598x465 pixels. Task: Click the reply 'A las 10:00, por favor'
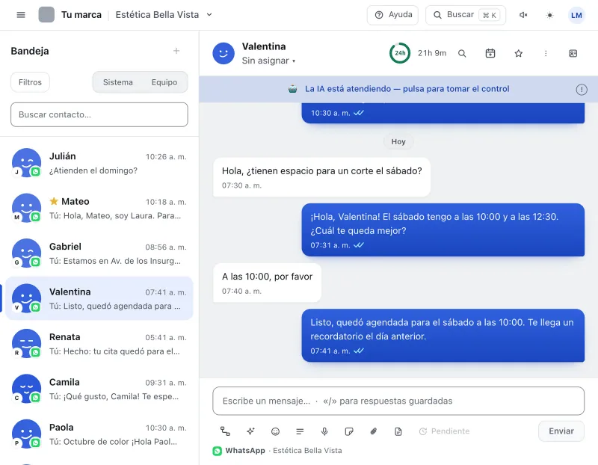pyautogui.click(x=267, y=283)
